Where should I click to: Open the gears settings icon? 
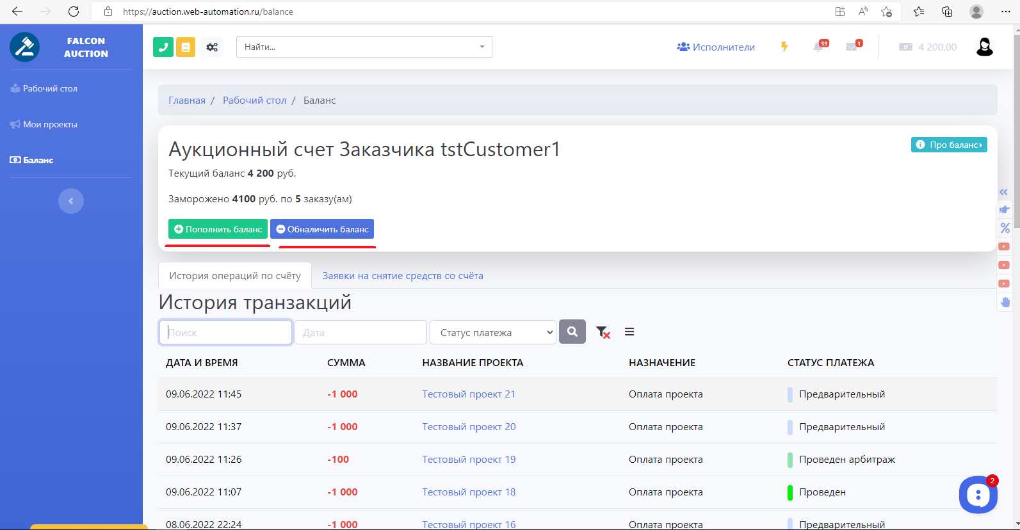pos(212,47)
